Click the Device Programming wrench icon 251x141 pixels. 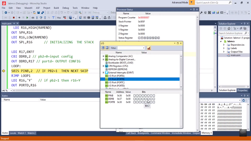(x=201, y=13)
